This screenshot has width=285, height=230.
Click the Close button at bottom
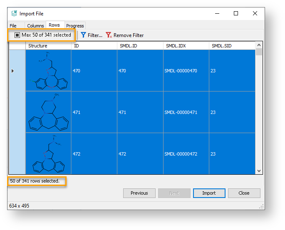click(x=244, y=193)
